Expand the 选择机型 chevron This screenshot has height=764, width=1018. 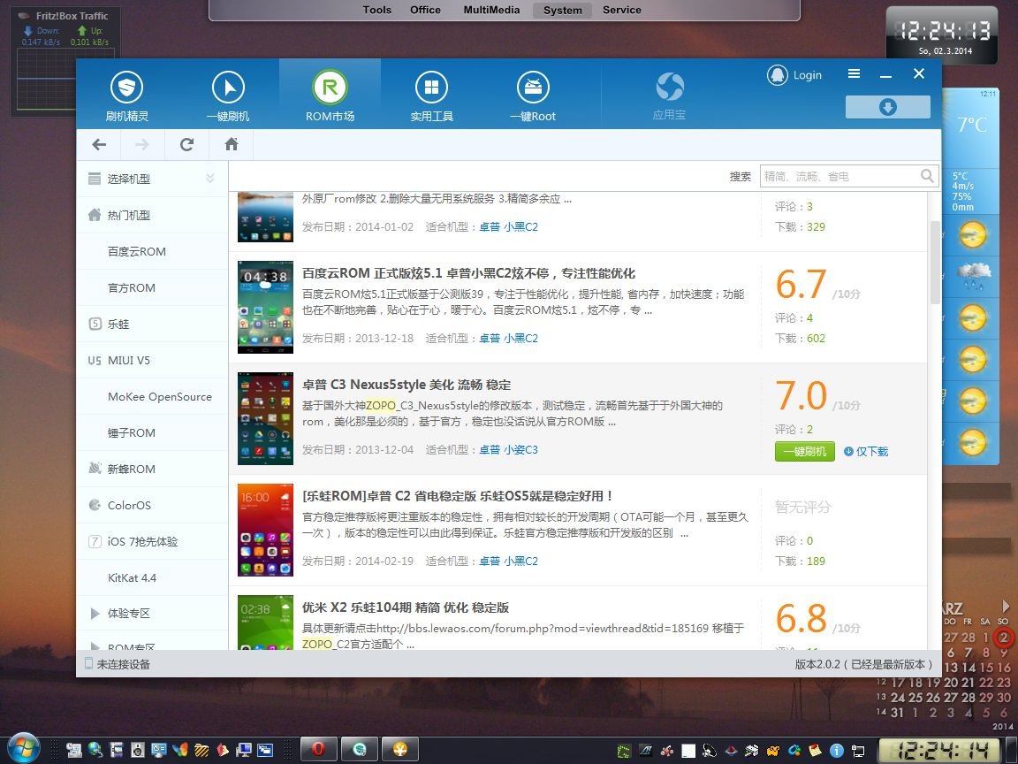209,178
